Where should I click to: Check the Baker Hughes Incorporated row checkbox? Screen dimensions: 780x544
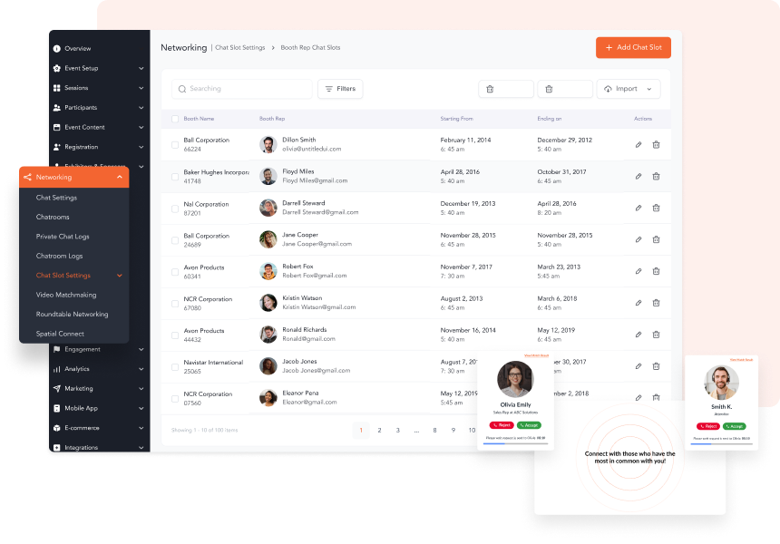[x=175, y=176]
